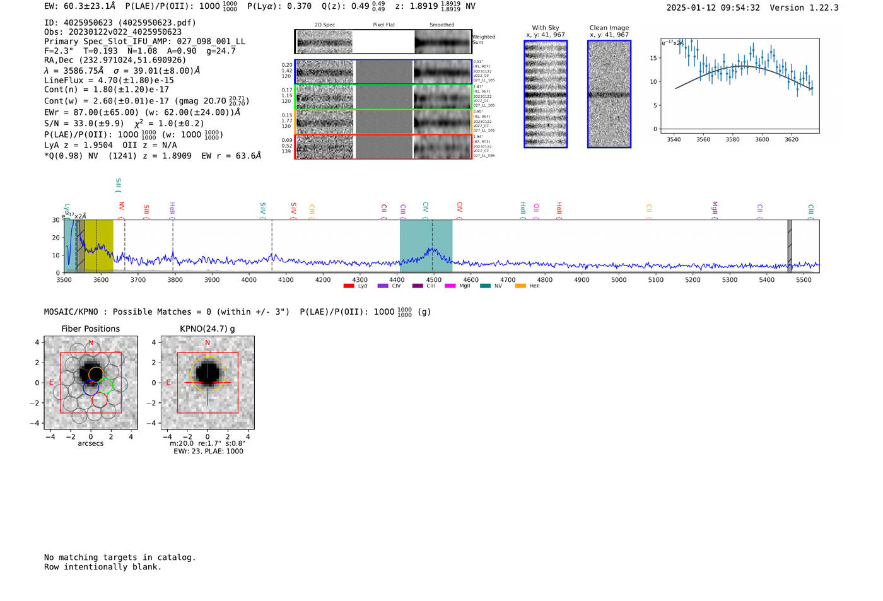Viewport: 883px width, 601px height.
Task: Click the 'Weighted Sum' label beside spectrum strip
Action: [x=484, y=40]
